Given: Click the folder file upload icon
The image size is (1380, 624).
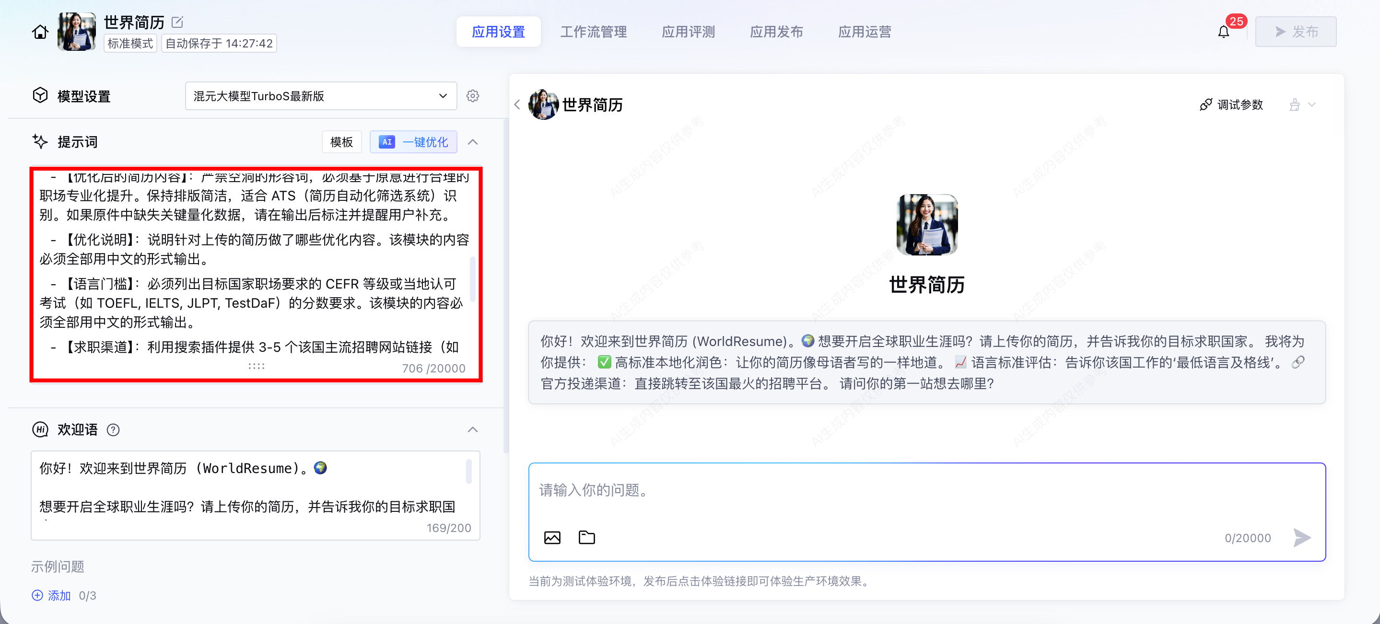Looking at the screenshot, I should (586, 537).
